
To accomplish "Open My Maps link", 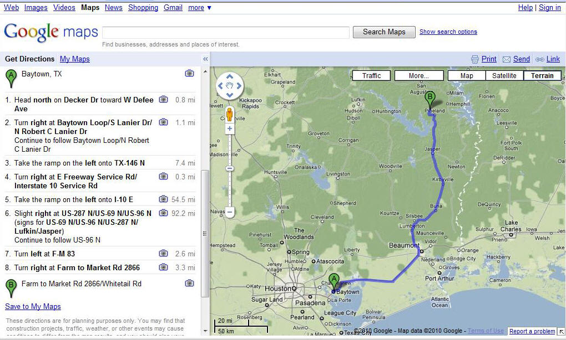I will [x=75, y=59].
